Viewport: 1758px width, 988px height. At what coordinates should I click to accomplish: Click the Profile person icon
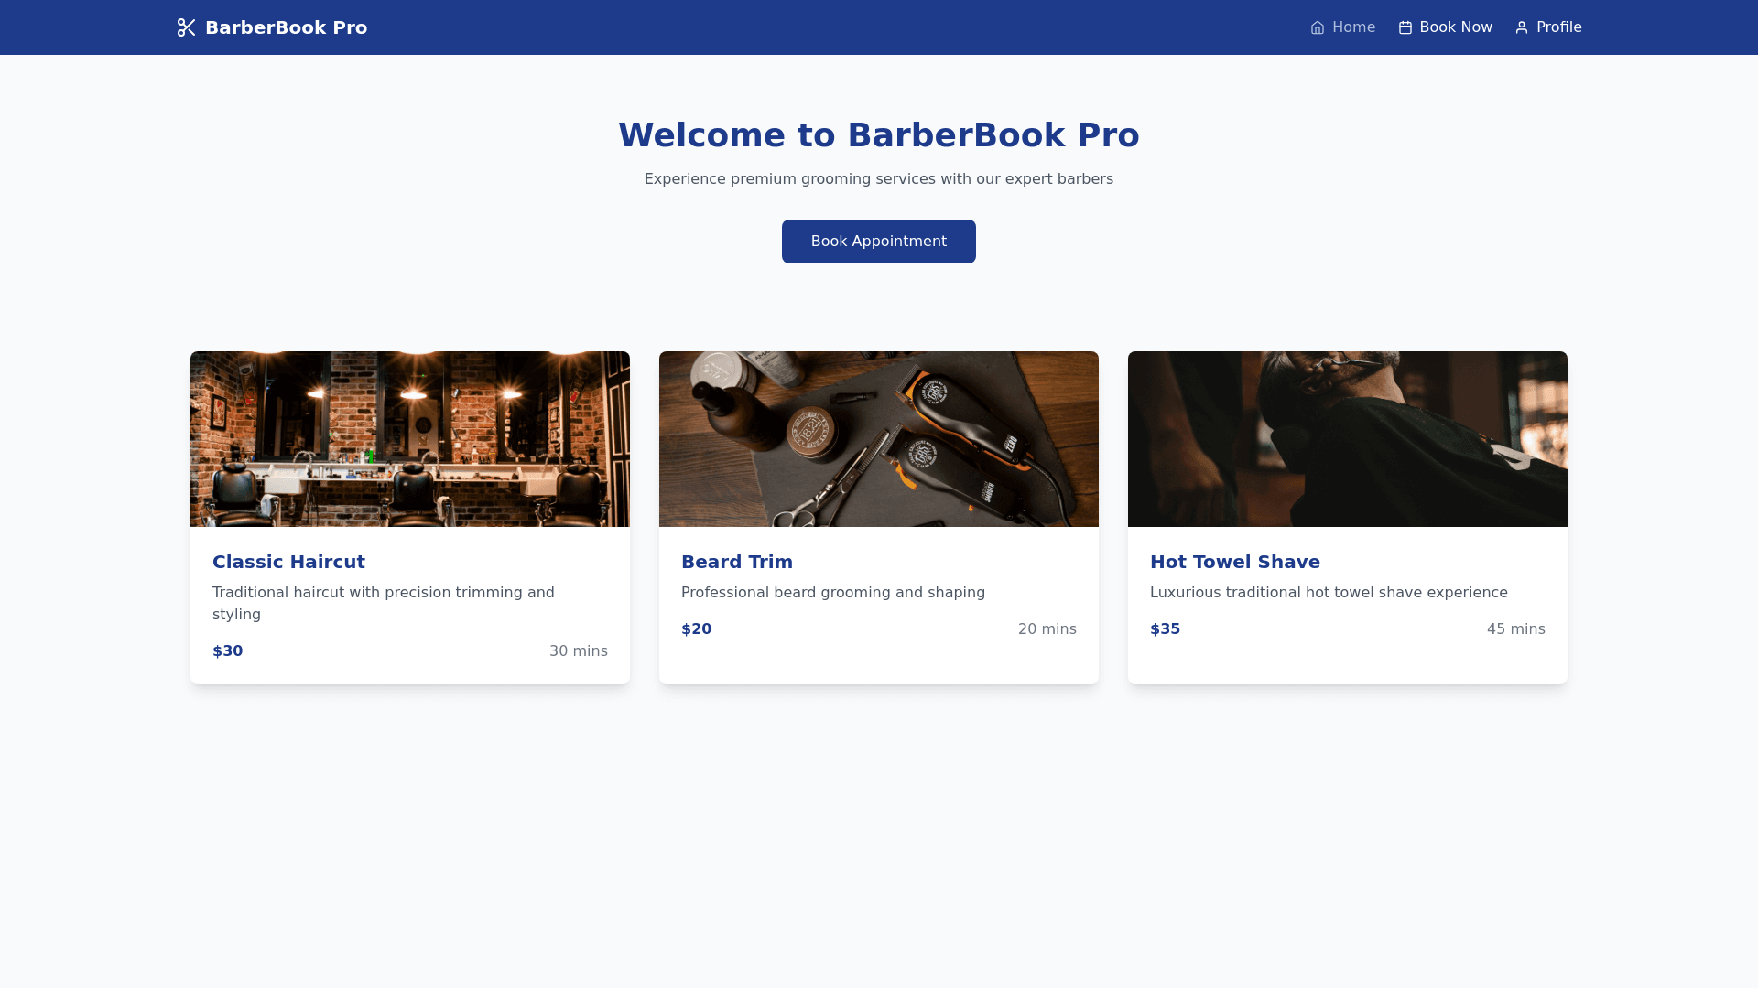(x=1522, y=27)
